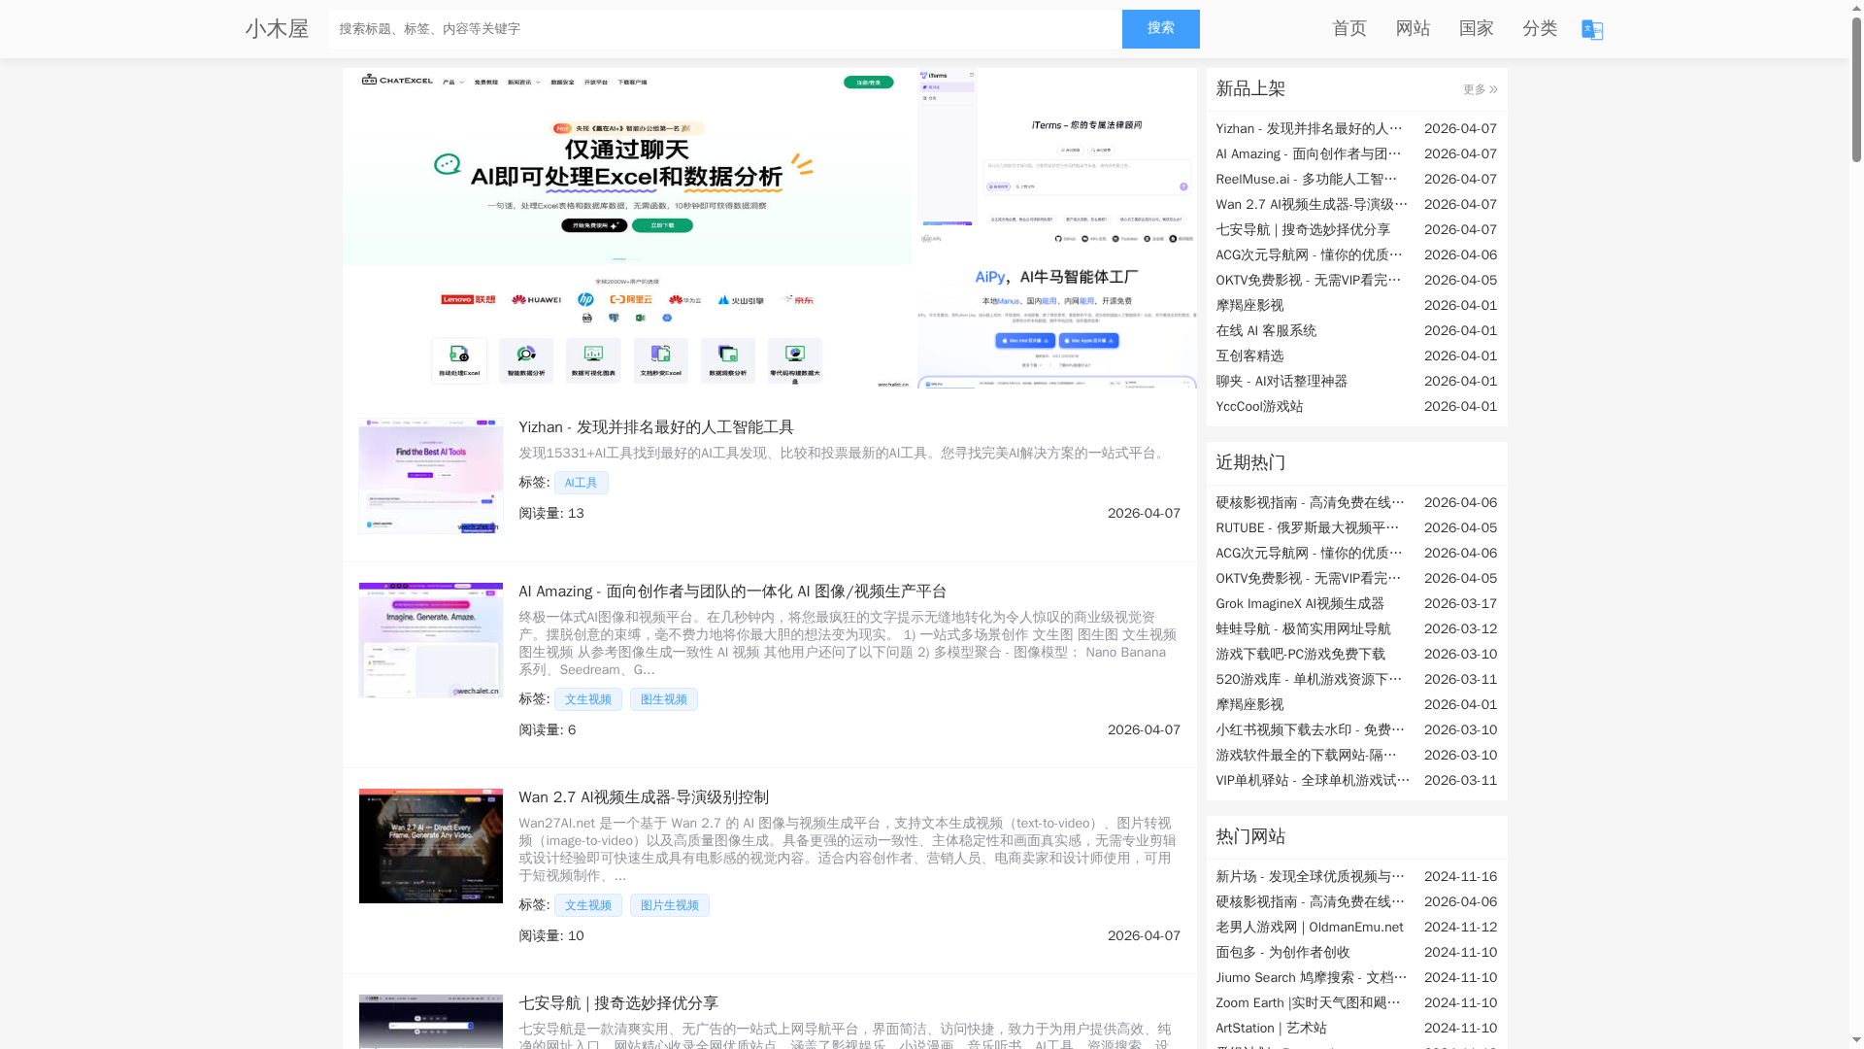Image resolution: width=1864 pixels, height=1049 pixels.
Task: Click the blue 搜索 search button
Action: click(x=1160, y=29)
